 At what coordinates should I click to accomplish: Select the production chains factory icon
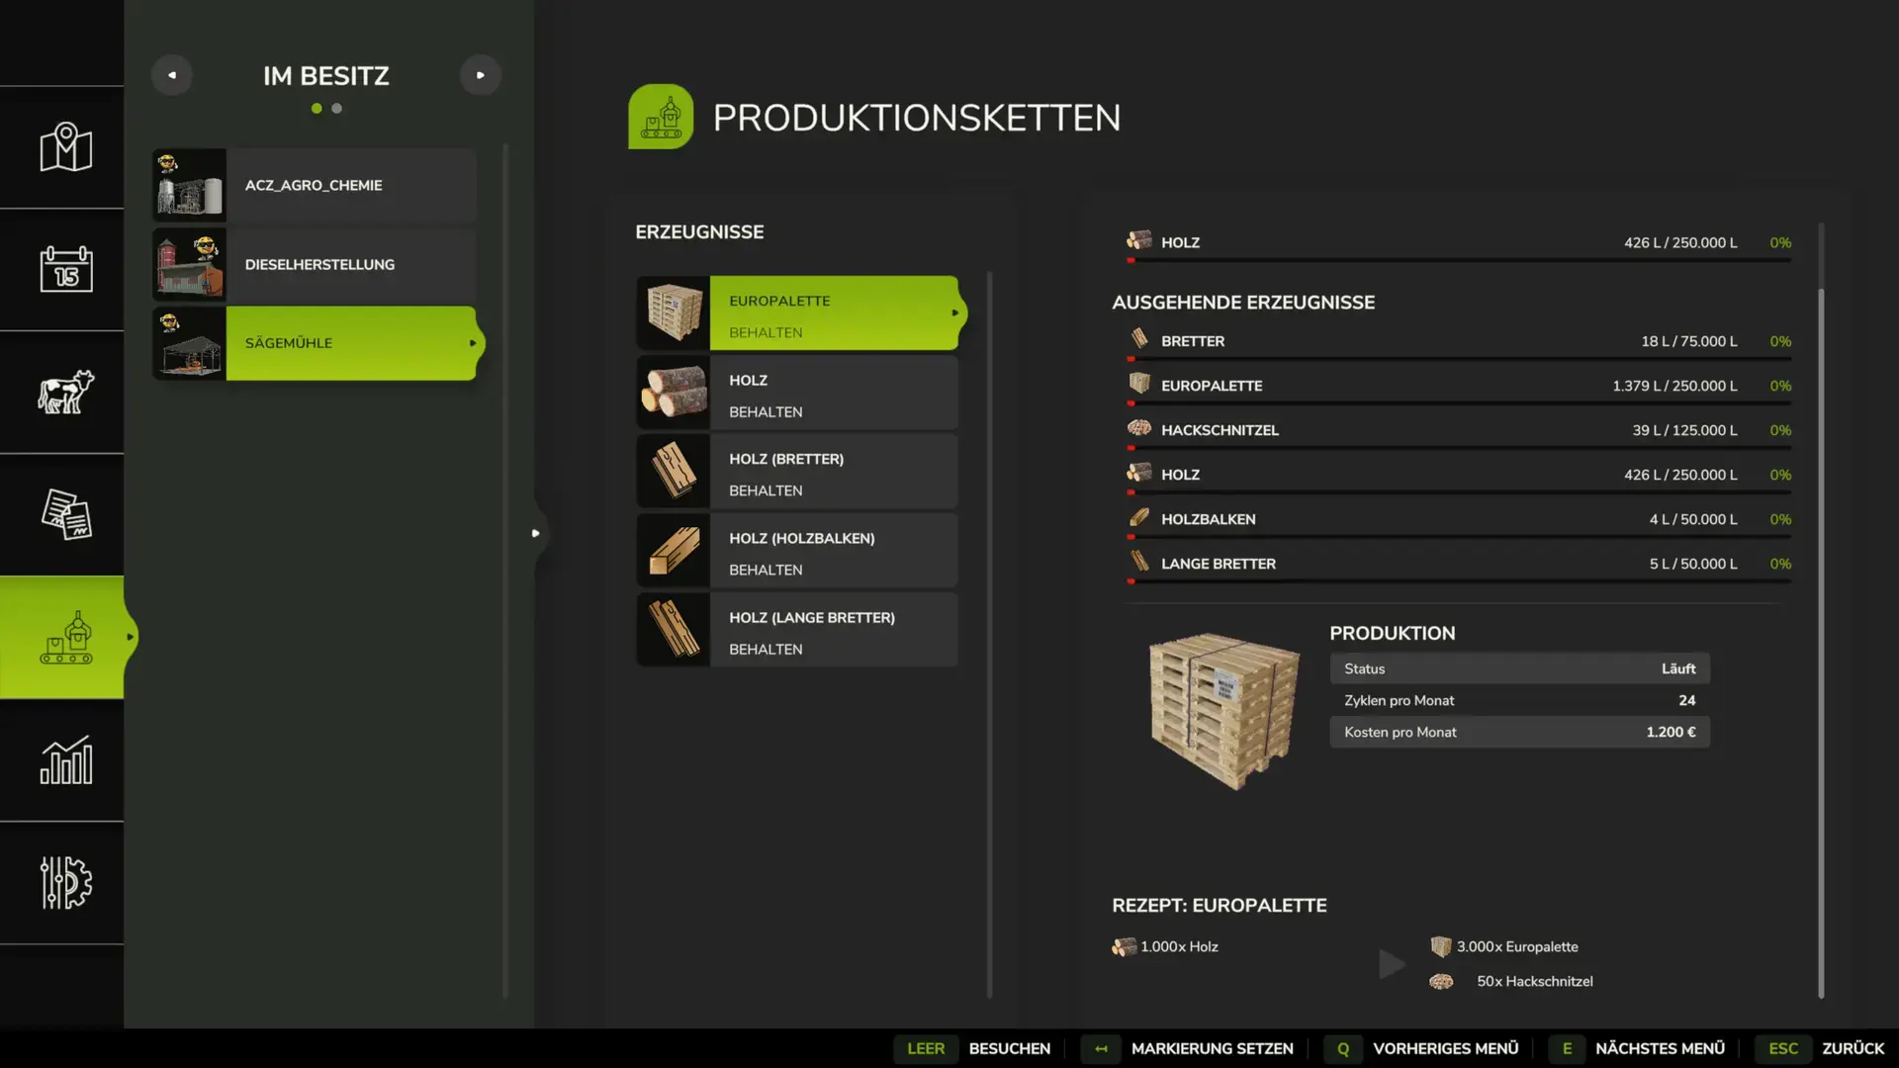(65, 638)
